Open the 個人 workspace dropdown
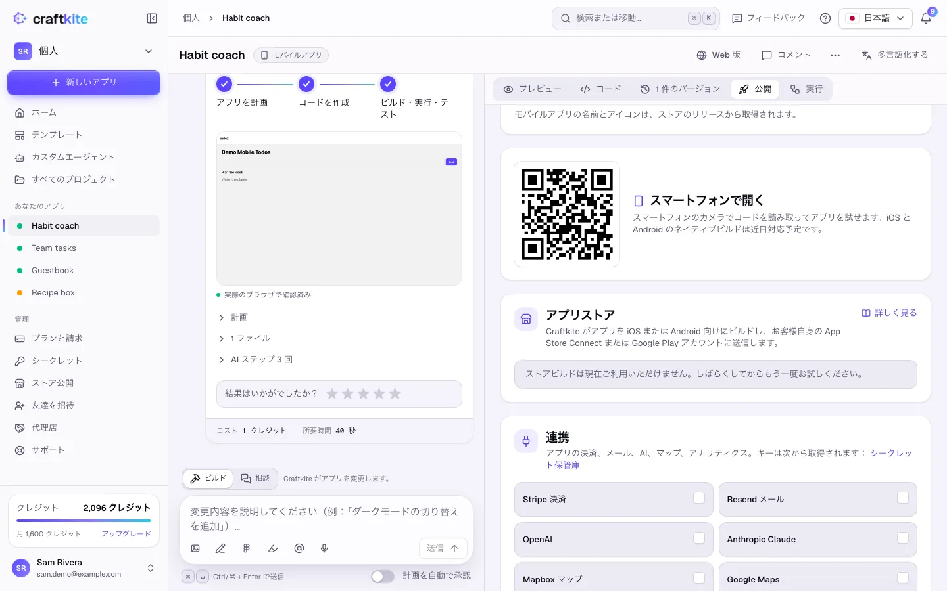Viewport: 947px width, 591px height. [84, 51]
